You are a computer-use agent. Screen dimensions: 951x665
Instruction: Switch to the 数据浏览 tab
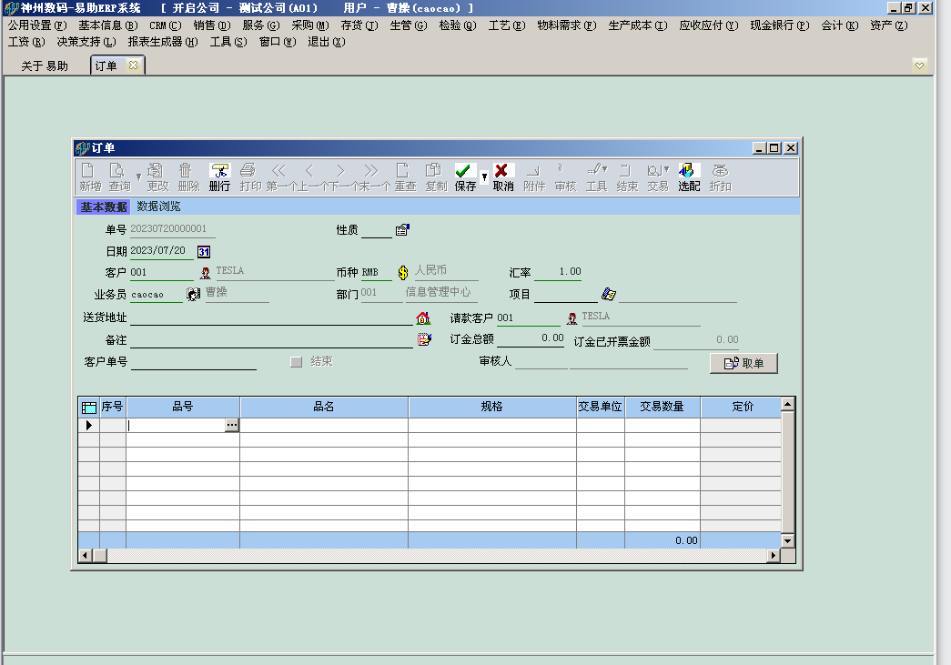coord(158,207)
